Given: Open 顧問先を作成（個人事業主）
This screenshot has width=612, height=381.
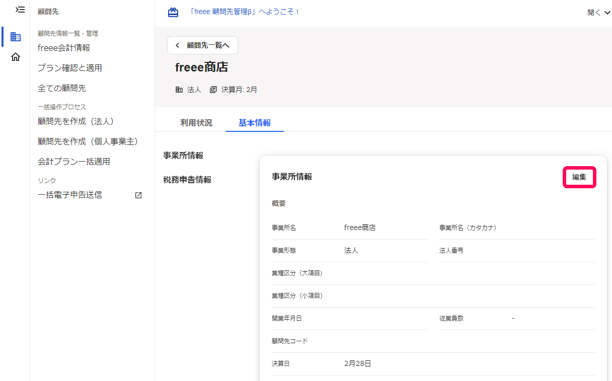Looking at the screenshot, I should [90, 141].
